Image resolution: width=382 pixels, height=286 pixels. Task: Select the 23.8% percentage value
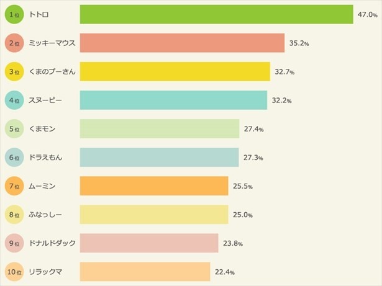232,243
